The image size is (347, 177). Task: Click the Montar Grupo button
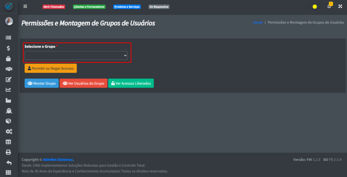[x=41, y=83]
